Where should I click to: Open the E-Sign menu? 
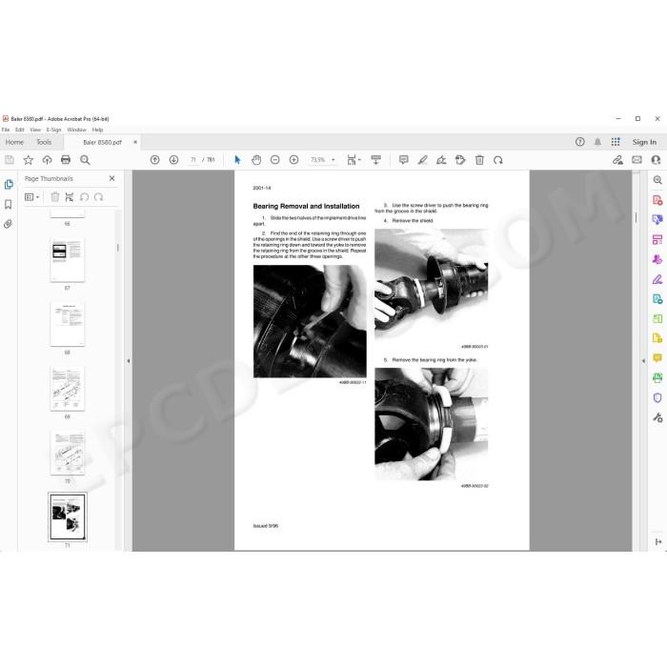tap(53, 130)
